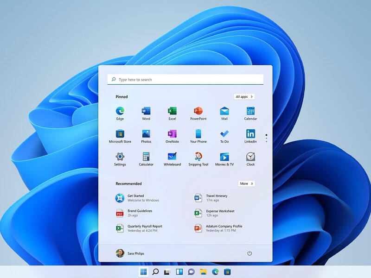Show More recommended items
This screenshot has height=278, width=371.
pos(246,183)
